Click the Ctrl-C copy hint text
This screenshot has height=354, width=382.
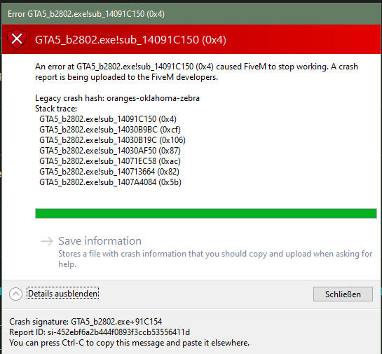(130, 343)
